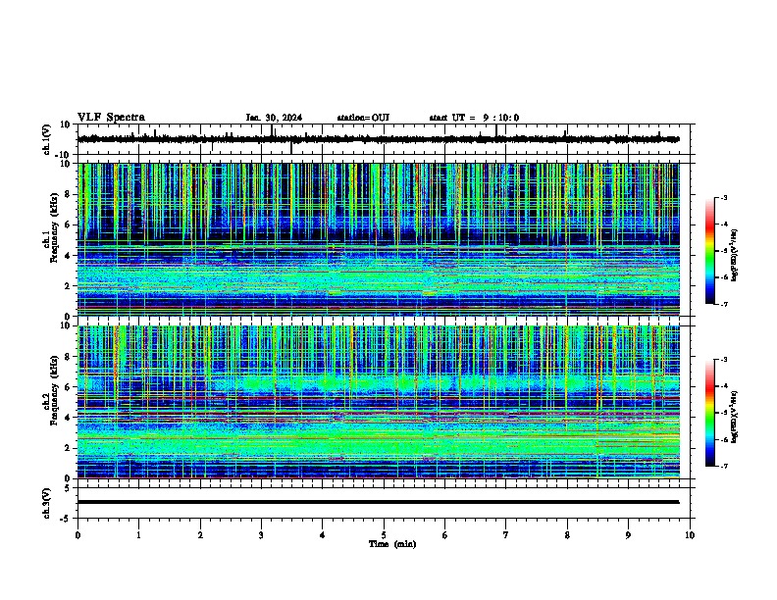Viewport: 777px width, 600px height.
Task: Click the time axis tick label "8"
Action: coord(567,535)
